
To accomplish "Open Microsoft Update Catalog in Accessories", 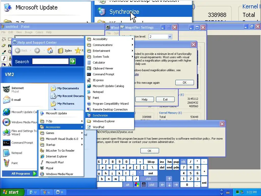I will [x=110, y=86].
